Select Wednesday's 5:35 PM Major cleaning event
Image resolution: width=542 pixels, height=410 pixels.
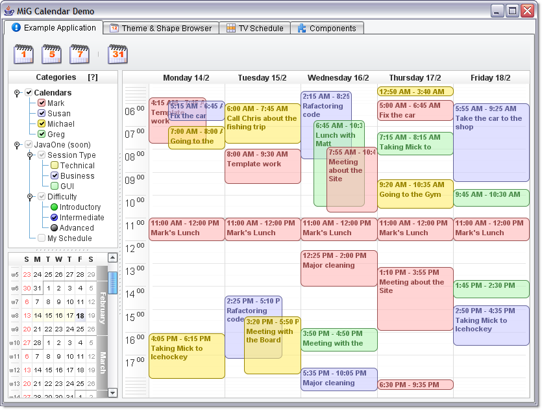(339, 379)
